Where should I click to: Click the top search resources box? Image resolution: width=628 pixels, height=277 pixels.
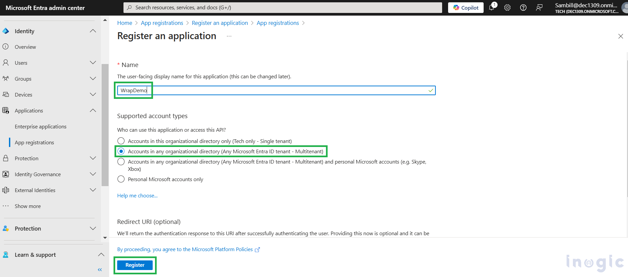coord(282,7)
